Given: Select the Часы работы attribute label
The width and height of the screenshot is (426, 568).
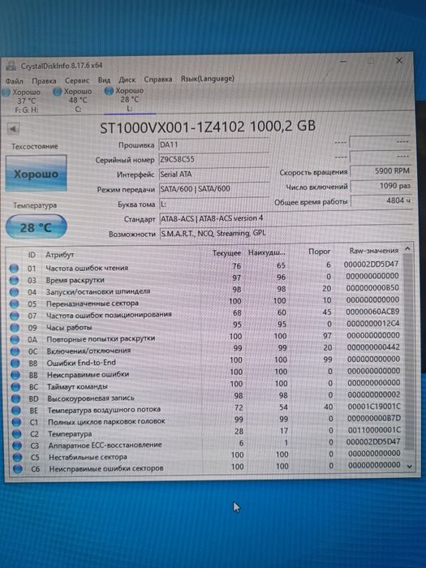Looking at the screenshot, I should (69, 328).
